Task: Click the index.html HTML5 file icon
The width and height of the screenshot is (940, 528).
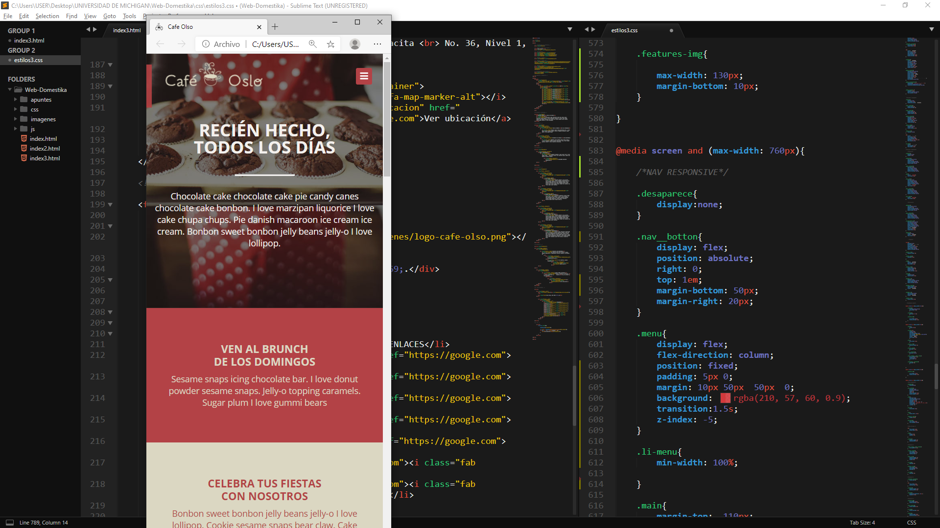Action: click(x=23, y=139)
